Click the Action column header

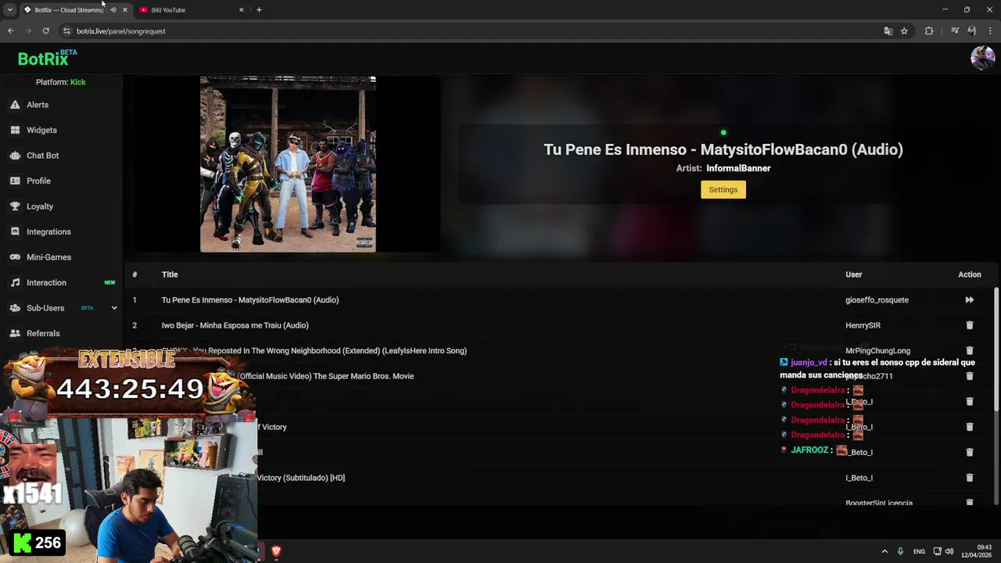969,274
